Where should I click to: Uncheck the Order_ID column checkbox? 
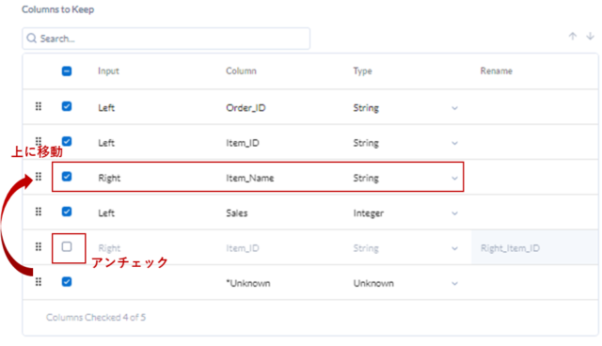click(x=67, y=106)
